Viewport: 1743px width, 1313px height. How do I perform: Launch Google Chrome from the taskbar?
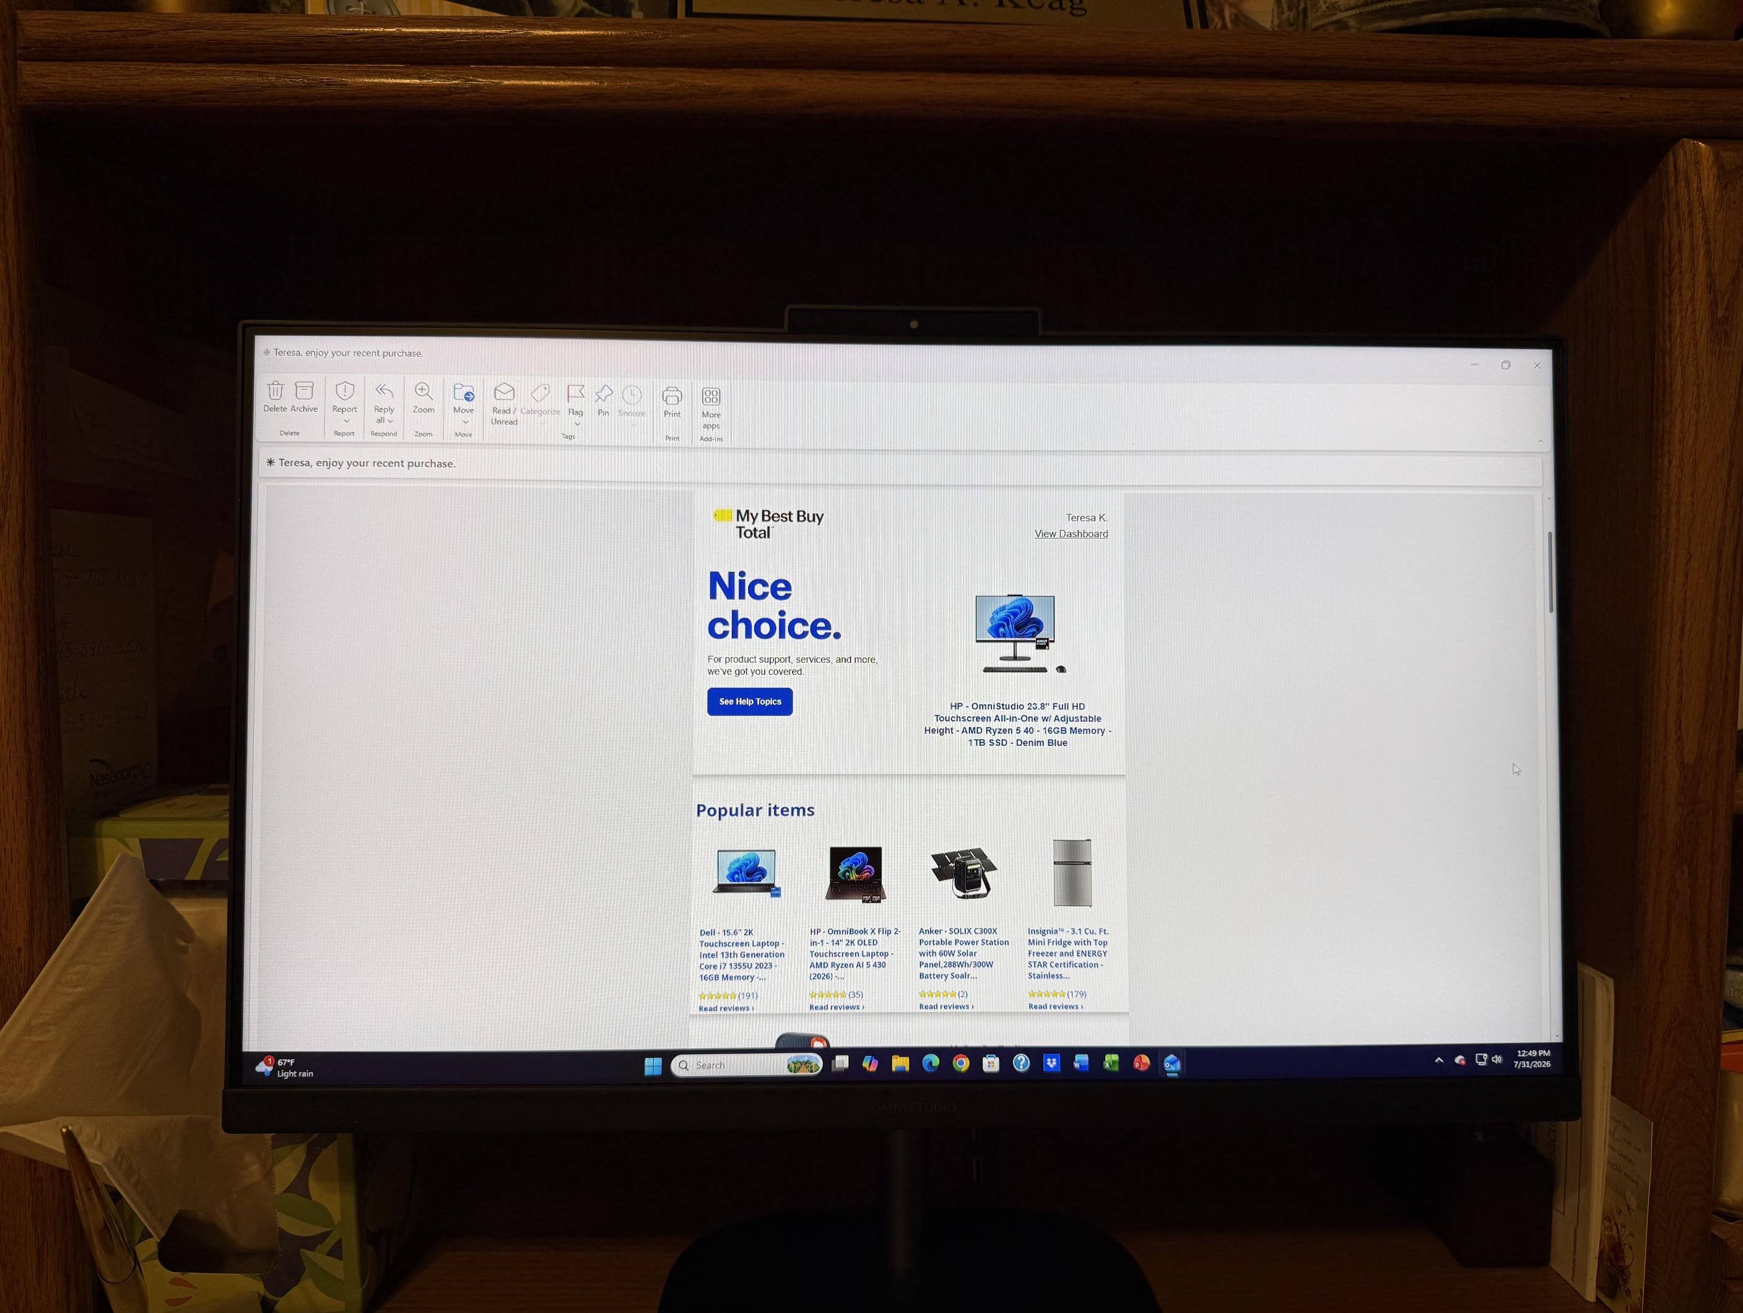(x=960, y=1064)
